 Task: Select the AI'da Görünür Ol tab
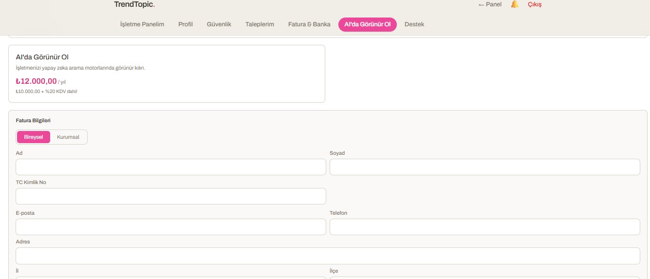click(x=368, y=24)
